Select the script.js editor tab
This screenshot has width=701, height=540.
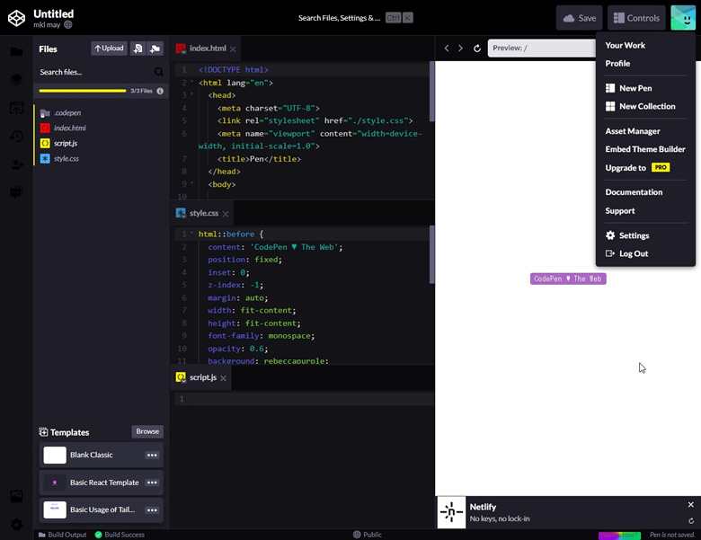(x=200, y=377)
